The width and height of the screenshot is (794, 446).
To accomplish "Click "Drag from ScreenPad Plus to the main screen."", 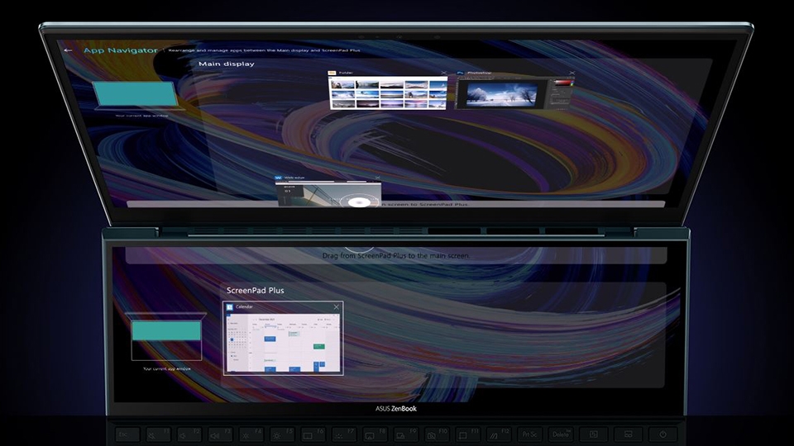I will pos(396,256).
